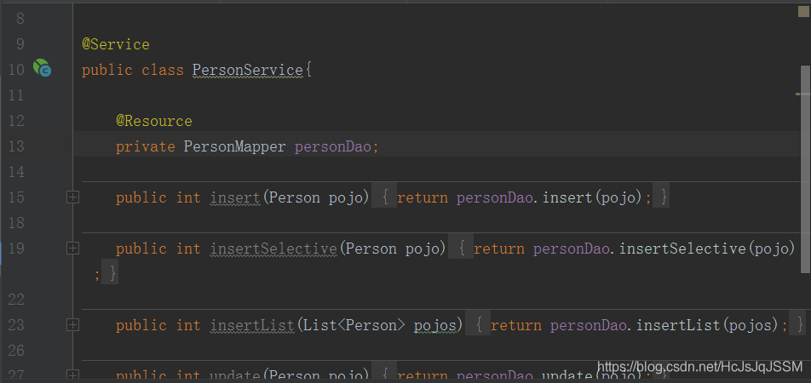Image resolution: width=811 pixels, height=383 pixels.
Task: Expand the folded insertList method on line 23
Action: coord(72,325)
